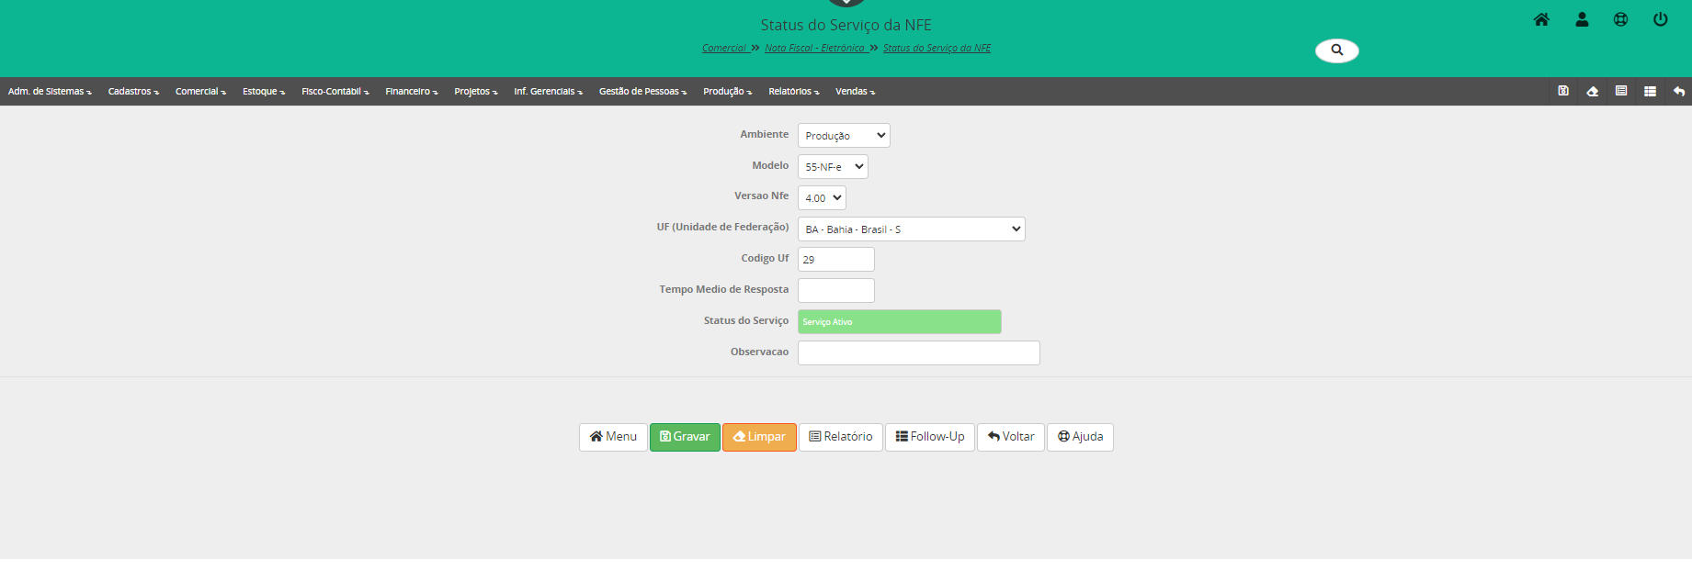1692x570 pixels.
Task: Click the lifebuoy support icon in header
Action: coord(1620,19)
